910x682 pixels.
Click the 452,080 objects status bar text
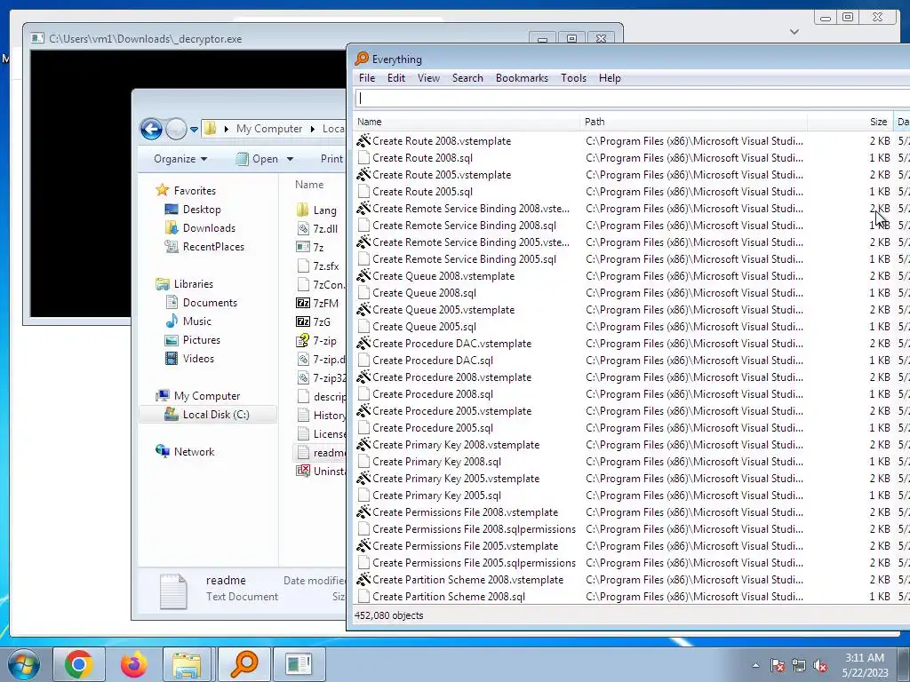pyautogui.click(x=389, y=615)
